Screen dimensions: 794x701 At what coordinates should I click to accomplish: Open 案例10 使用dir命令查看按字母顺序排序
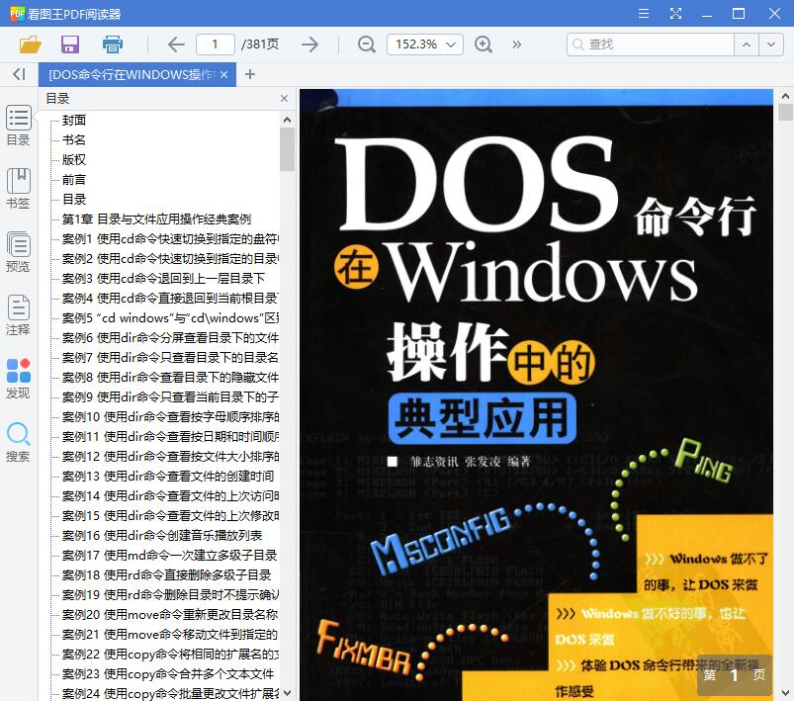pyautogui.click(x=170, y=416)
